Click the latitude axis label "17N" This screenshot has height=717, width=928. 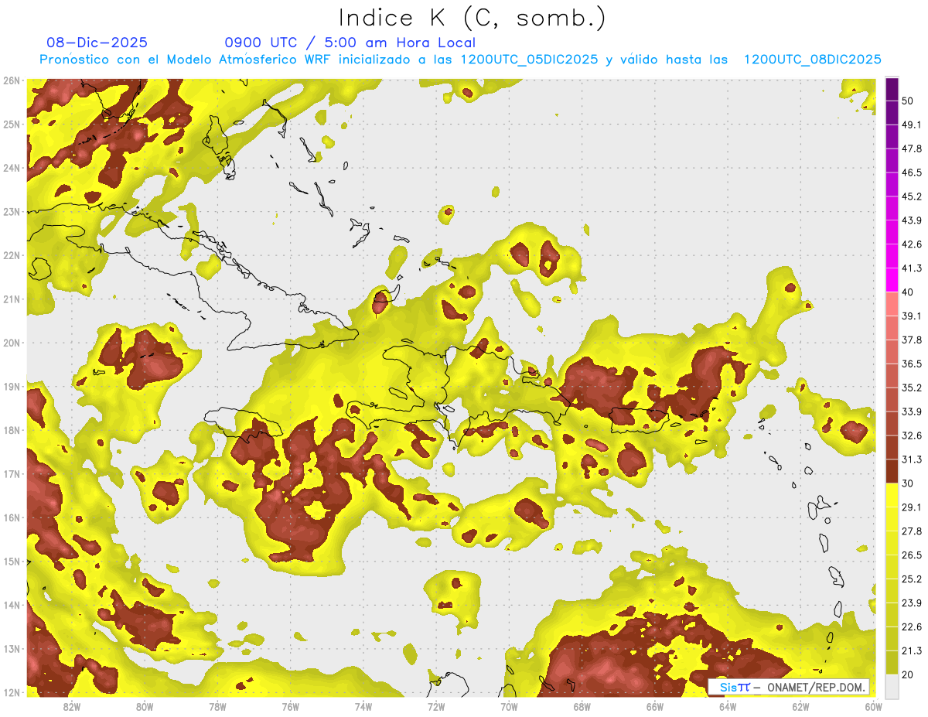(12, 474)
